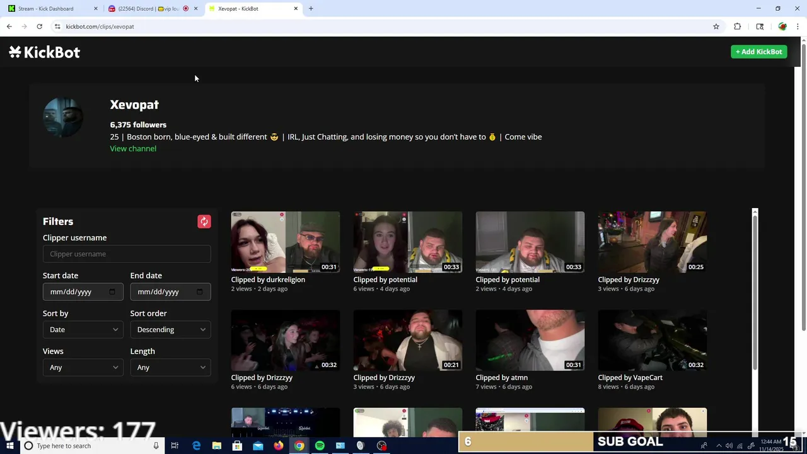Image resolution: width=807 pixels, height=454 pixels.
Task: Focus the Clipper username field
Action: 127,254
